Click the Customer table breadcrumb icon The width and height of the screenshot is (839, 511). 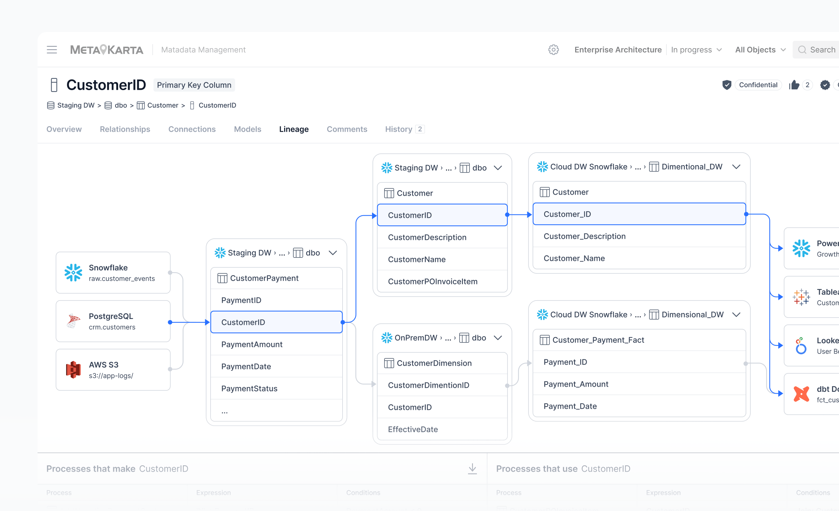pos(141,106)
